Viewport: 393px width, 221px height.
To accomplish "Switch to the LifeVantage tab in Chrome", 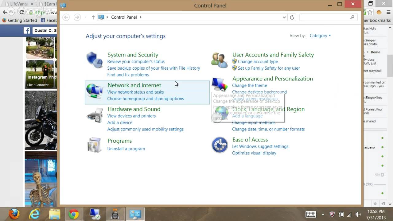I will pos(20,4).
